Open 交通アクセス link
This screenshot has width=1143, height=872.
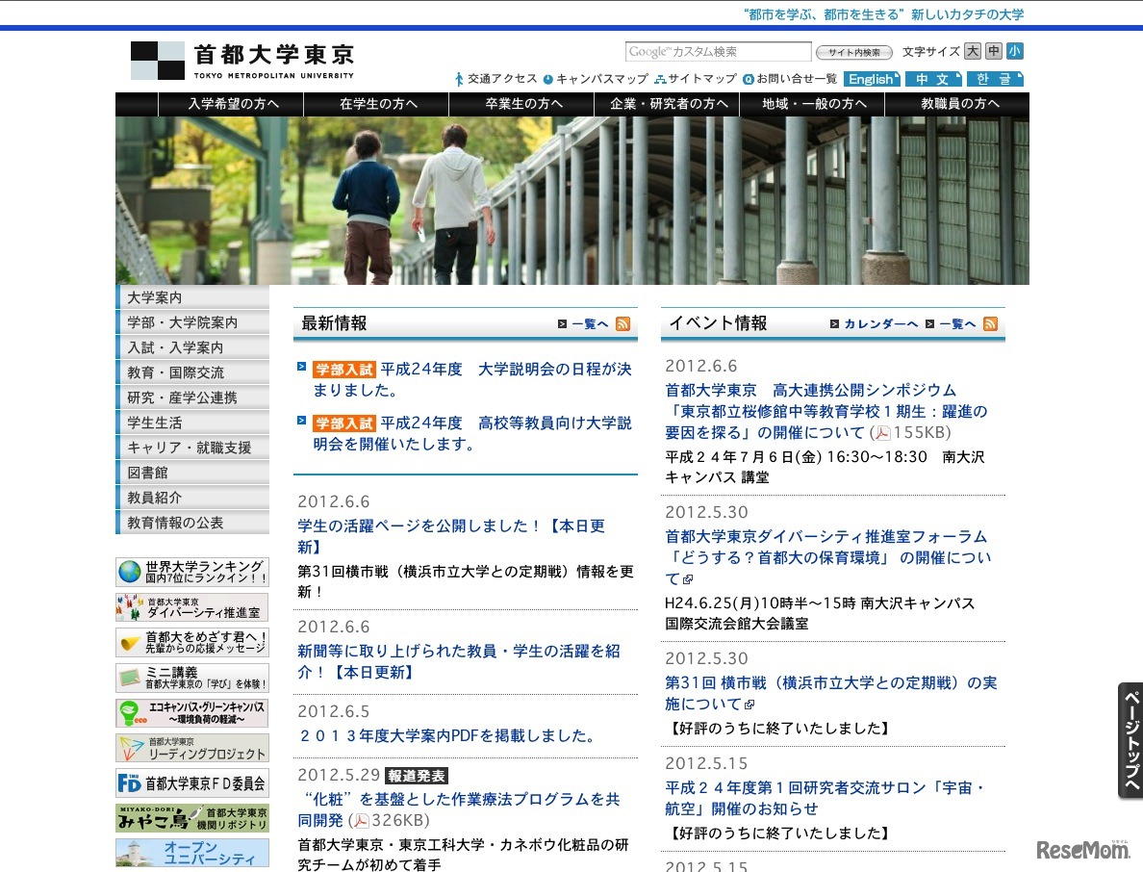(496, 79)
